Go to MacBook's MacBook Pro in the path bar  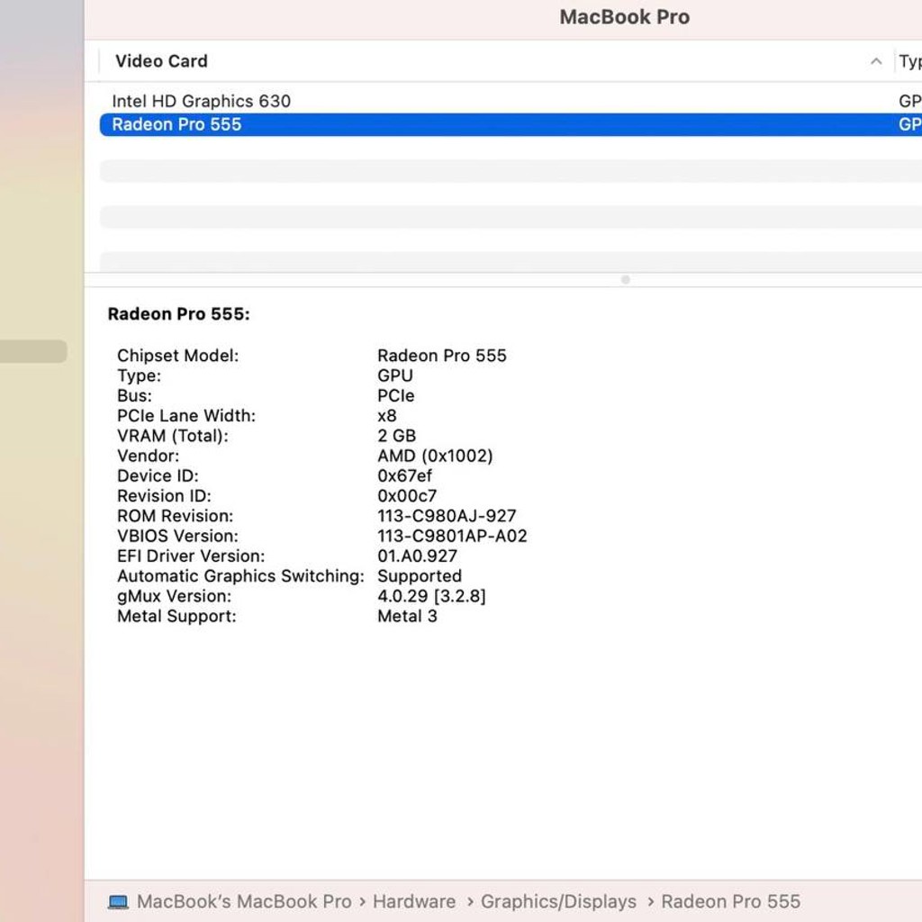click(x=244, y=901)
